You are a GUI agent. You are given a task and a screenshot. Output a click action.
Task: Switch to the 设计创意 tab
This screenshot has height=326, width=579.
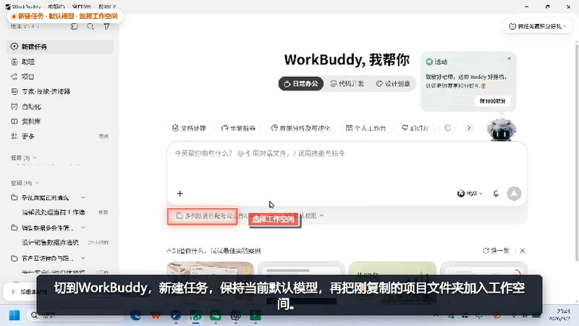click(x=393, y=84)
